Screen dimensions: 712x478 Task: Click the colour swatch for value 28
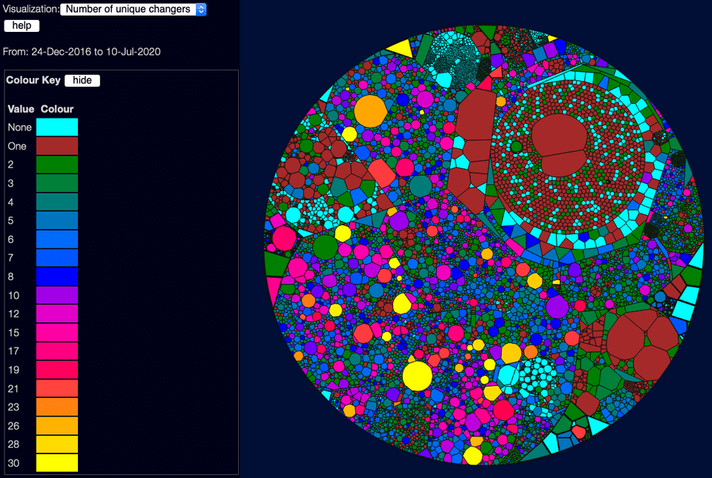(57, 445)
